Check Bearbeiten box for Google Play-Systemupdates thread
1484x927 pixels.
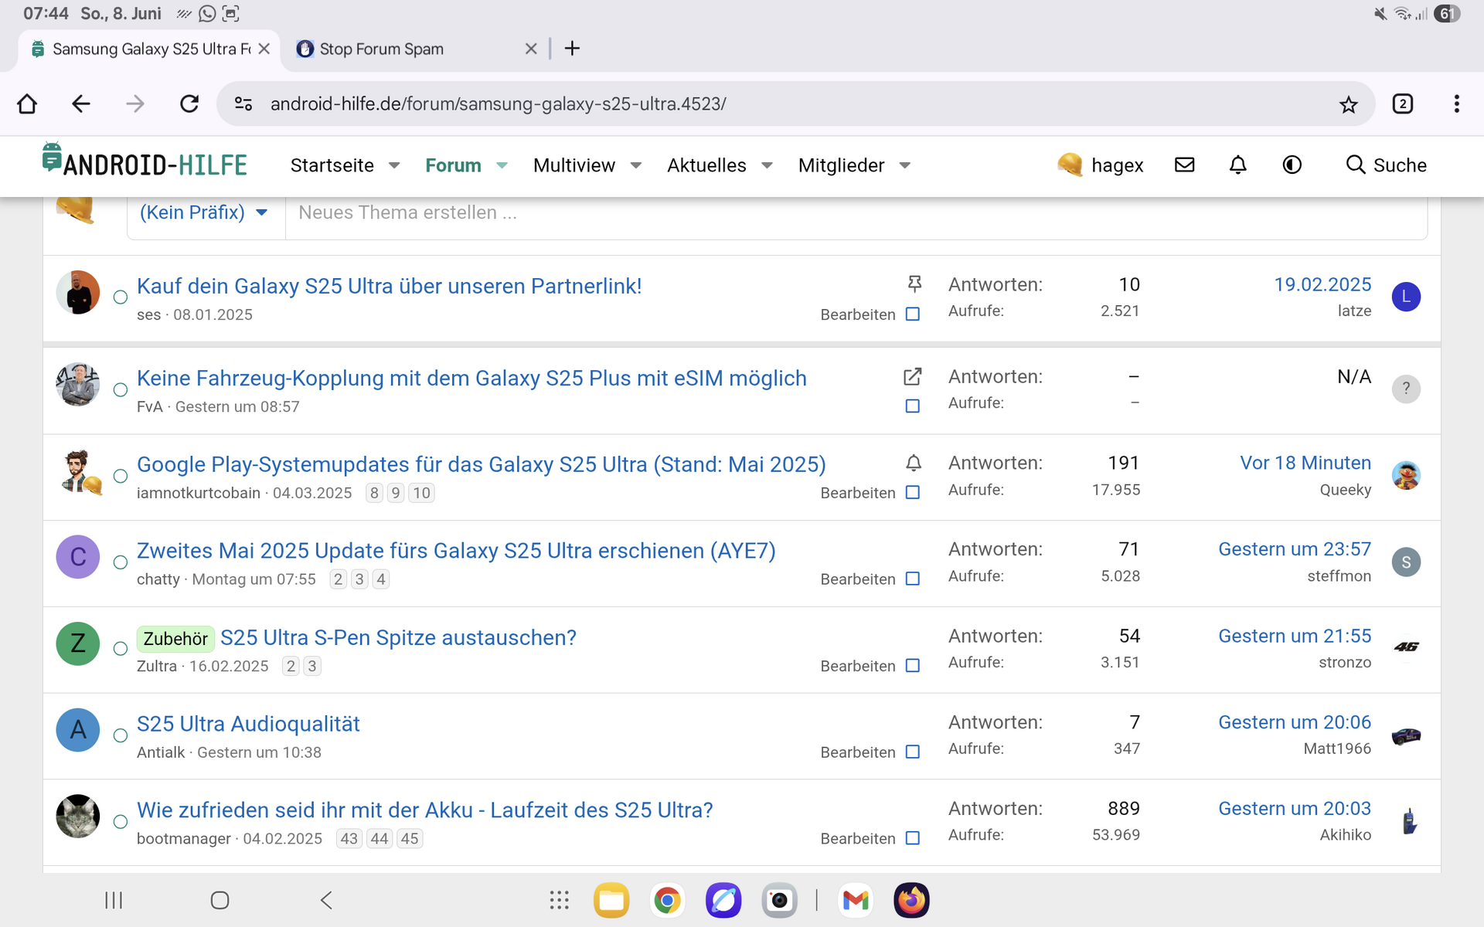[x=912, y=493]
